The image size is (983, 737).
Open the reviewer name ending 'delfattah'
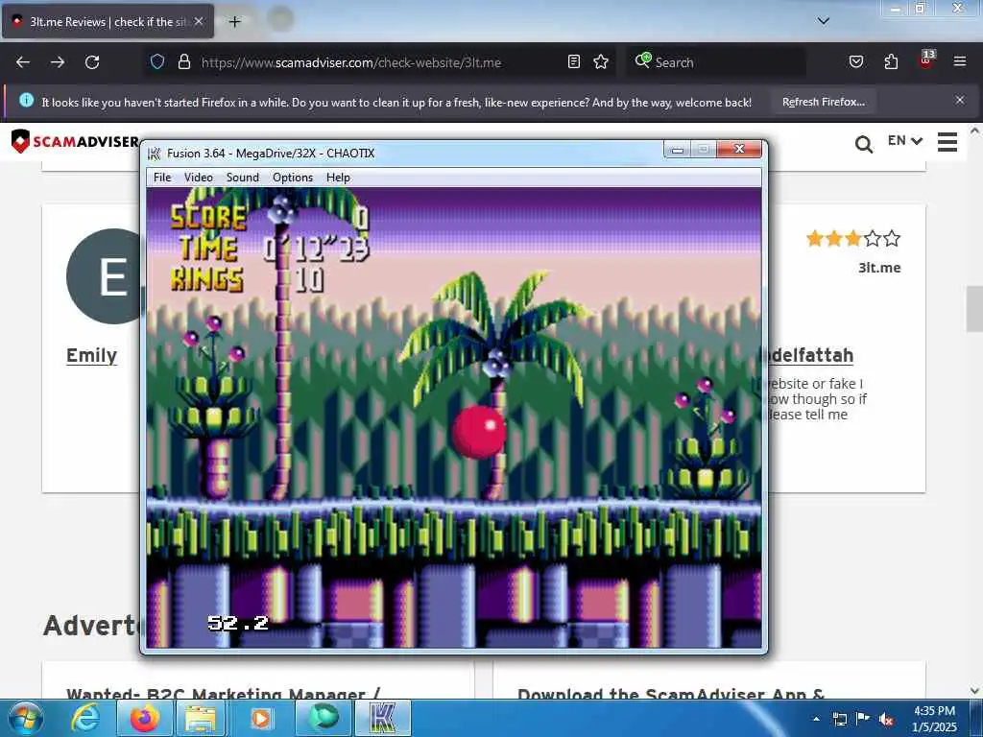pos(810,355)
